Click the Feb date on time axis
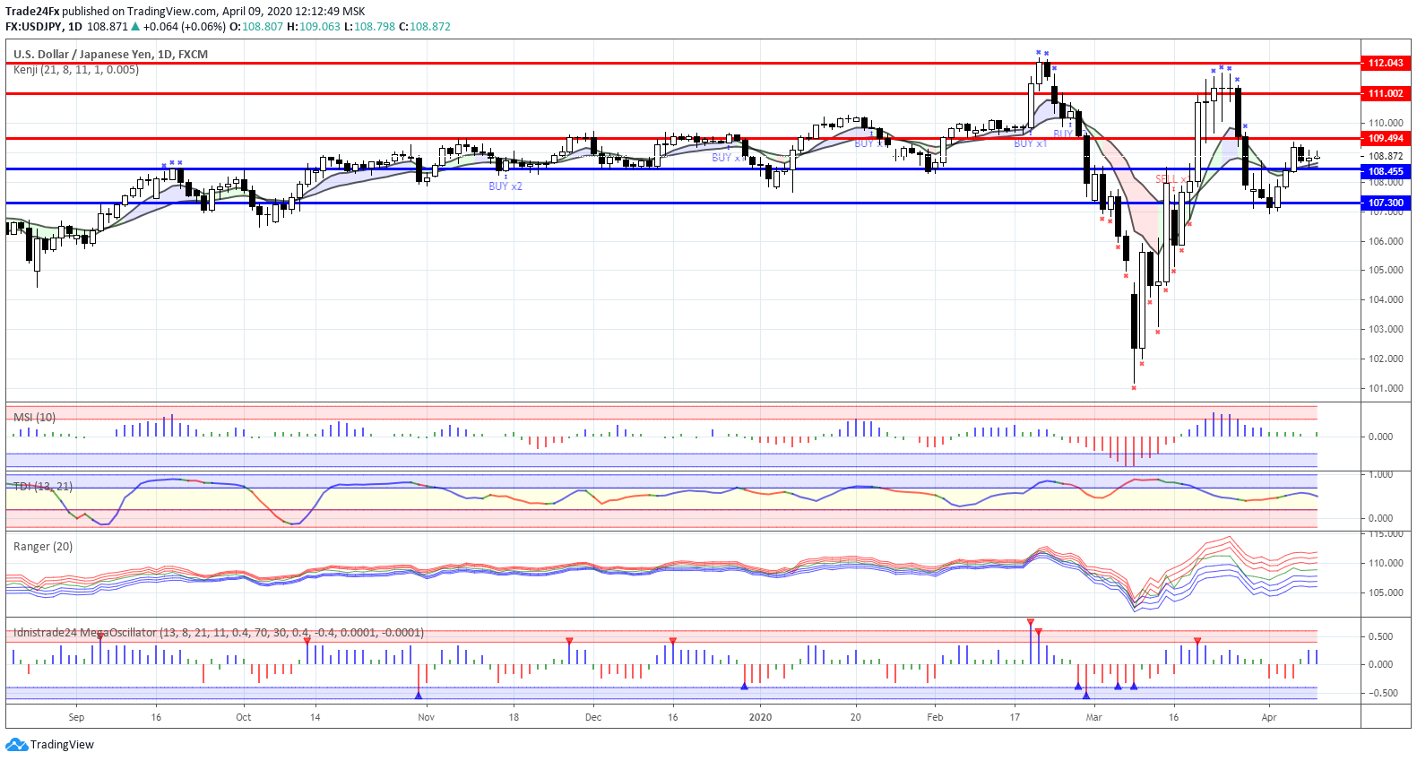The image size is (1417, 761). point(935,717)
